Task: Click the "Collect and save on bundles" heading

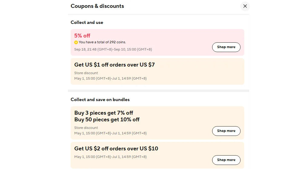Action: (100, 100)
